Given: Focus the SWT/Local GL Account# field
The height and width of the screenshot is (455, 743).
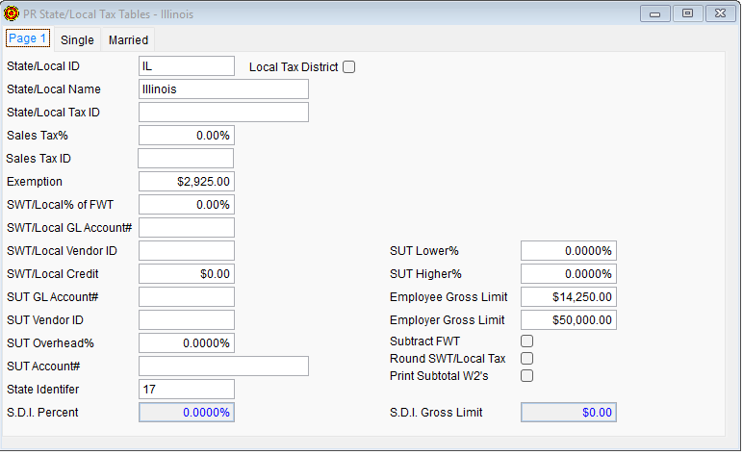Looking at the screenshot, I should (x=187, y=228).
